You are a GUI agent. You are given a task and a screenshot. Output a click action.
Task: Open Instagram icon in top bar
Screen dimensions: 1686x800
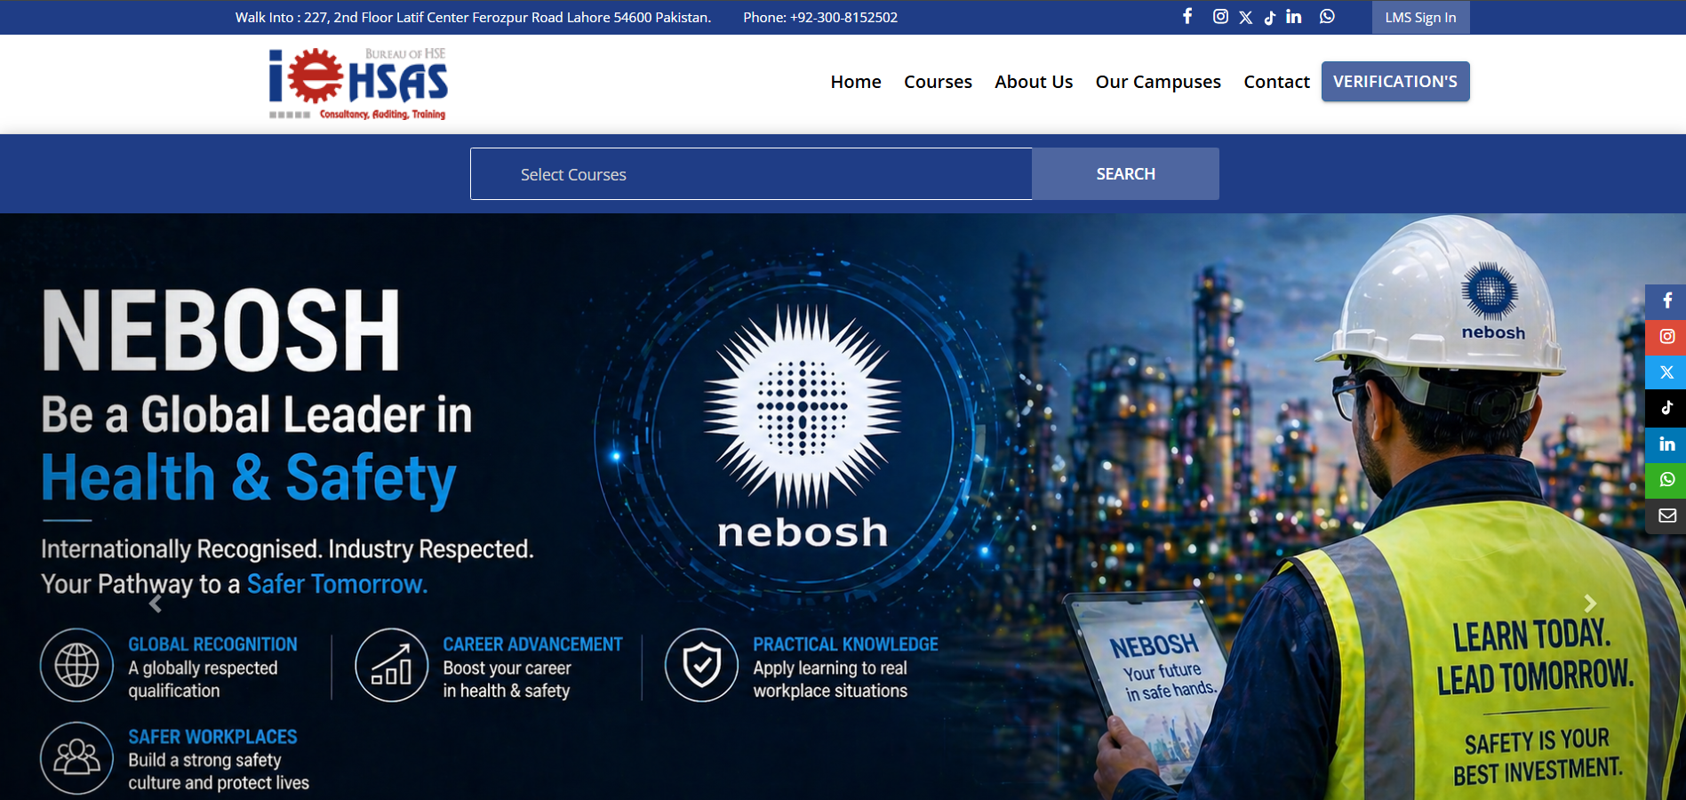click(1220, 16)
